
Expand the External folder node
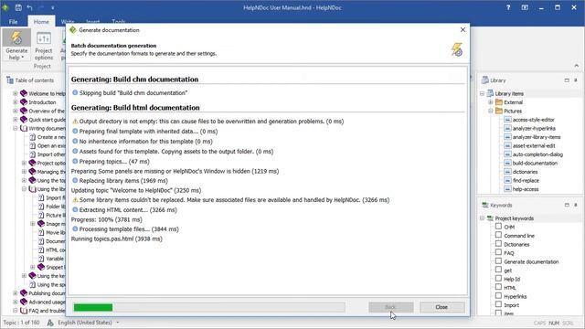click(x=491, y=102)
